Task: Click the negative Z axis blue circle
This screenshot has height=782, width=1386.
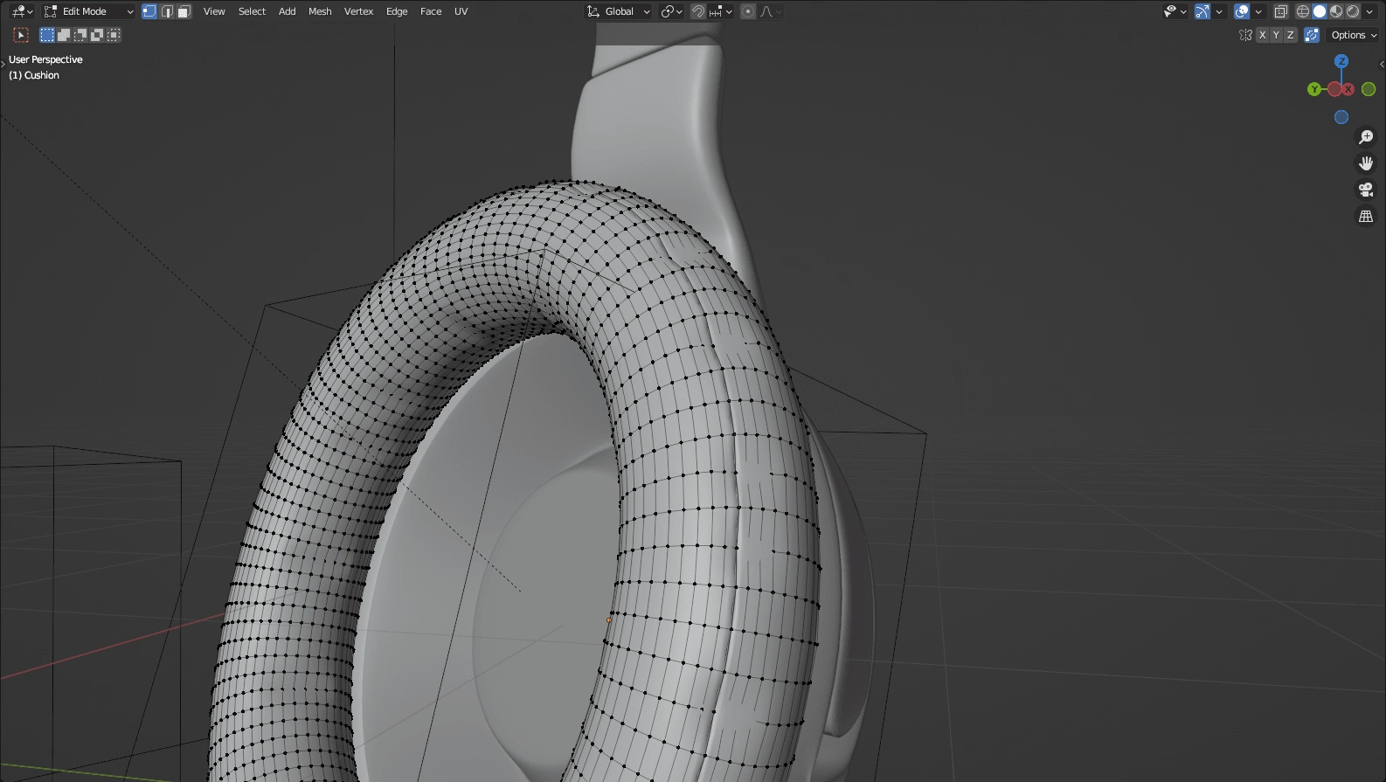Action: (x=1341, y=117)
